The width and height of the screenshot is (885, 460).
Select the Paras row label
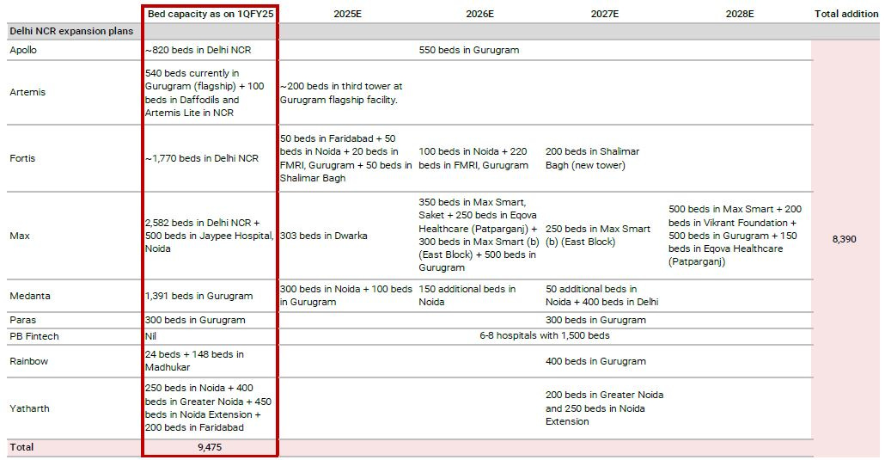[22, 320]
